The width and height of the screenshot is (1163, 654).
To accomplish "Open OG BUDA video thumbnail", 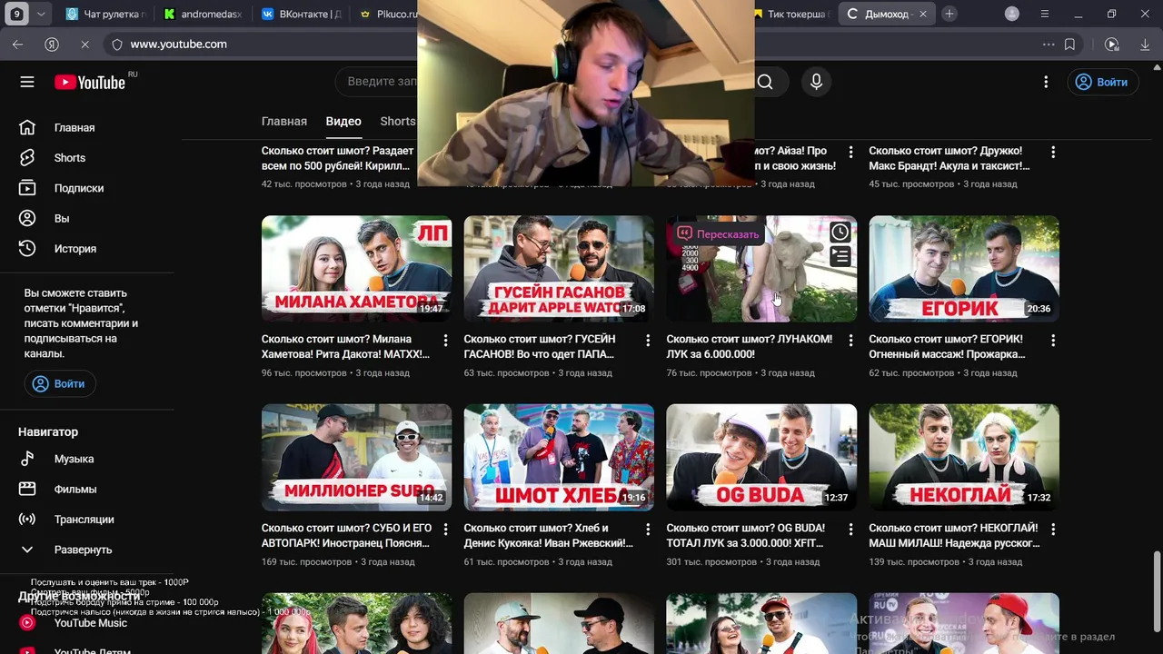I will click(761, 457).
